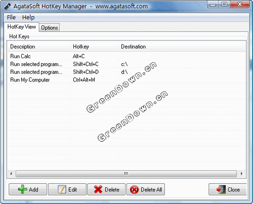The width and height of the screenshot is (253, 204).
Task: Open the Help menu
Action: pos(28,17)
